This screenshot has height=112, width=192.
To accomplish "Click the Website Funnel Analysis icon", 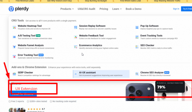I will [x=14, y=47].
